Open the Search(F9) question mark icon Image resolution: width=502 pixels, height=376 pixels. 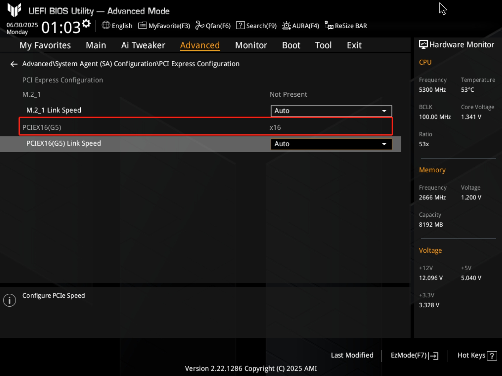pyautogui.click(x=240, y=25)
